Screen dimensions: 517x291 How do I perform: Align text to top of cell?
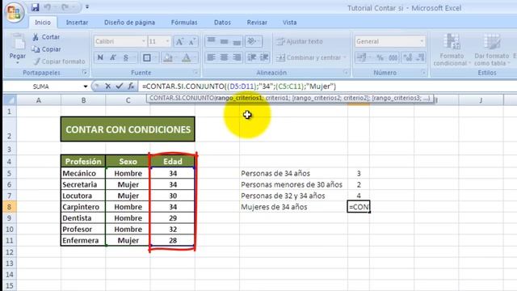212,41
